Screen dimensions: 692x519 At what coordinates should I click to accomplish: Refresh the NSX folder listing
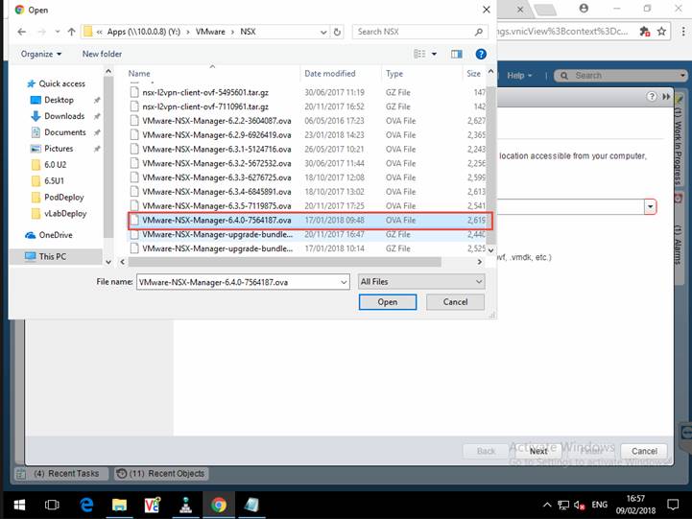point(337,32)
